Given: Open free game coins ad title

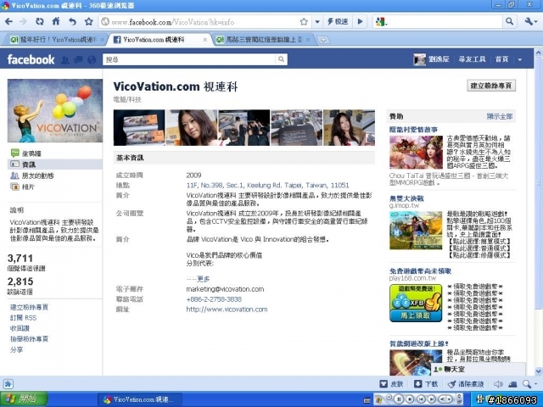Looking at the screenshot, I should (x=420, y=271).
